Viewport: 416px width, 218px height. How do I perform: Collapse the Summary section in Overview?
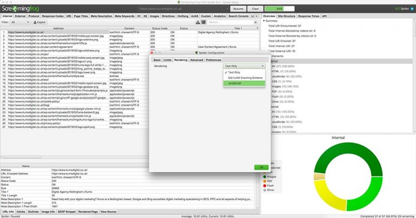264,21
